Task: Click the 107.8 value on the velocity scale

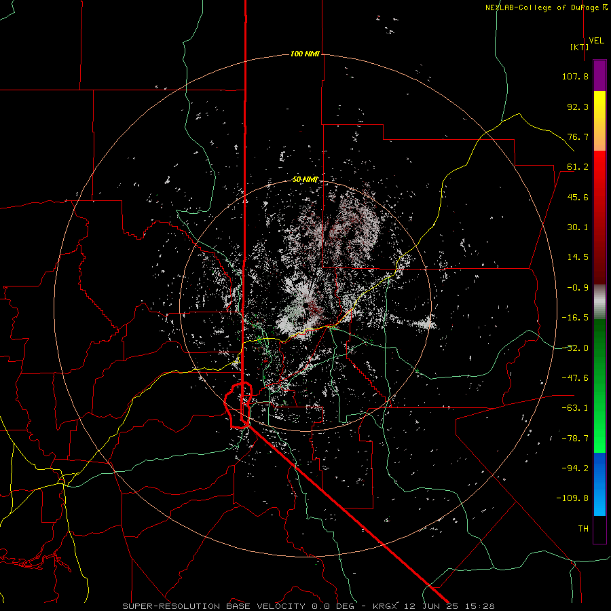Action: pos(575,76)
